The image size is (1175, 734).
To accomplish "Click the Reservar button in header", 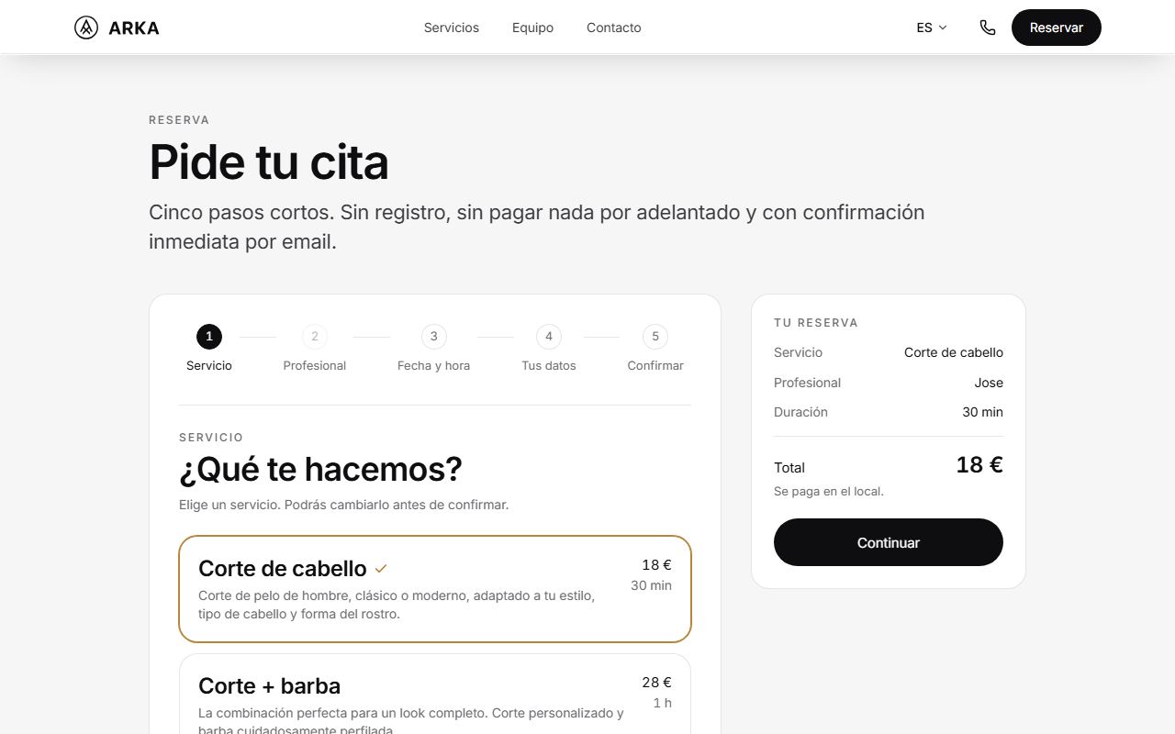I will [1057, 28].
